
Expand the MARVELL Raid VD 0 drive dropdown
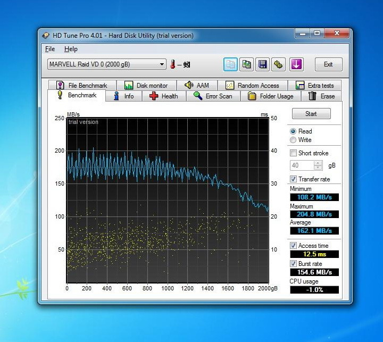point(107,64)
